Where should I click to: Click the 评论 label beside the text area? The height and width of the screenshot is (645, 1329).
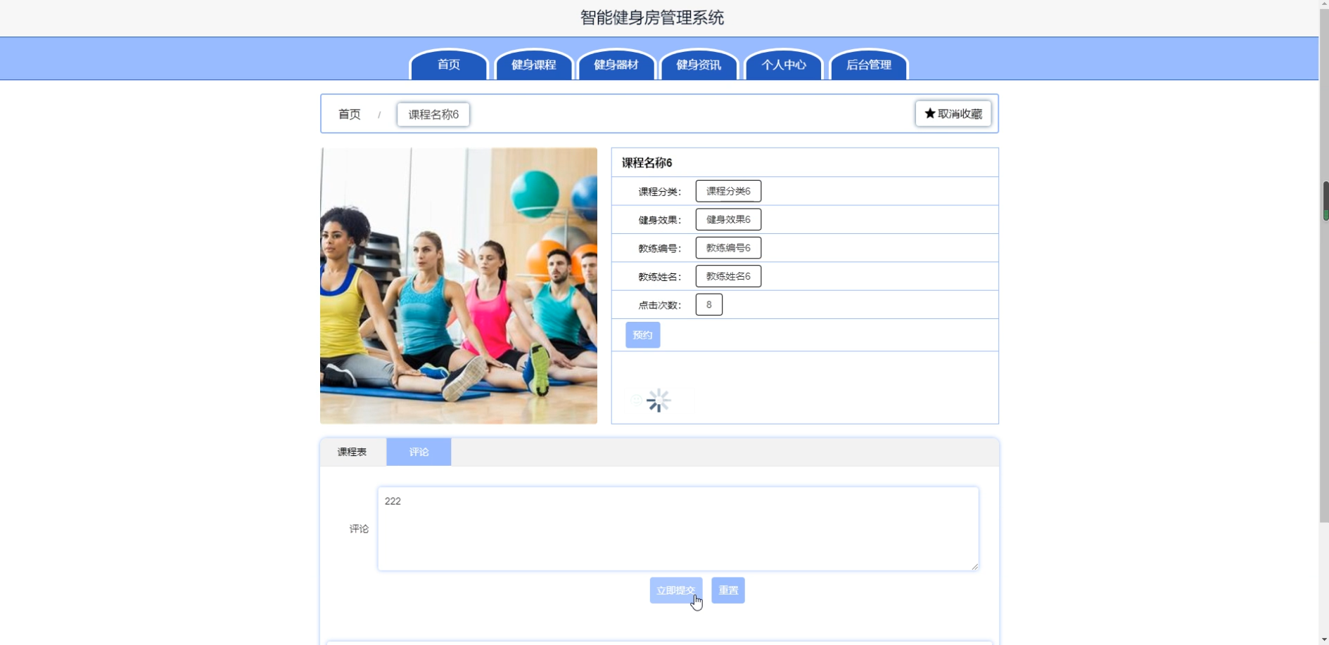[x=359, y=529]
